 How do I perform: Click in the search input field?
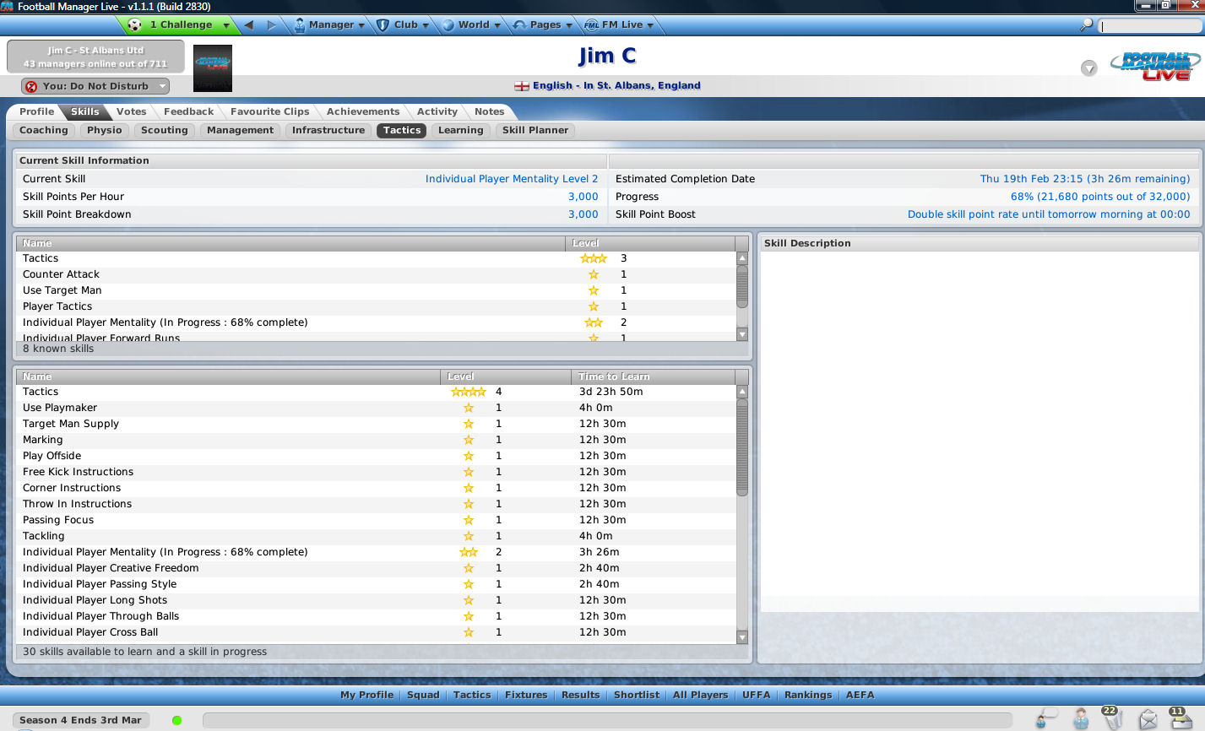pyautogui.click(x=1149, y=25)
